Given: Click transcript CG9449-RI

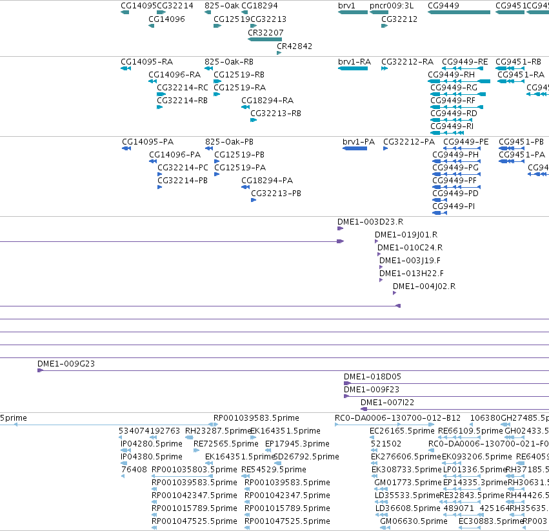Looking at the screenshot, I should [452, 126].
